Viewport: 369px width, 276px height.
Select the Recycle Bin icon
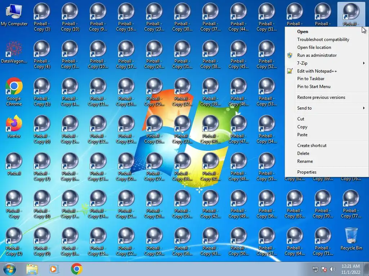351,239
